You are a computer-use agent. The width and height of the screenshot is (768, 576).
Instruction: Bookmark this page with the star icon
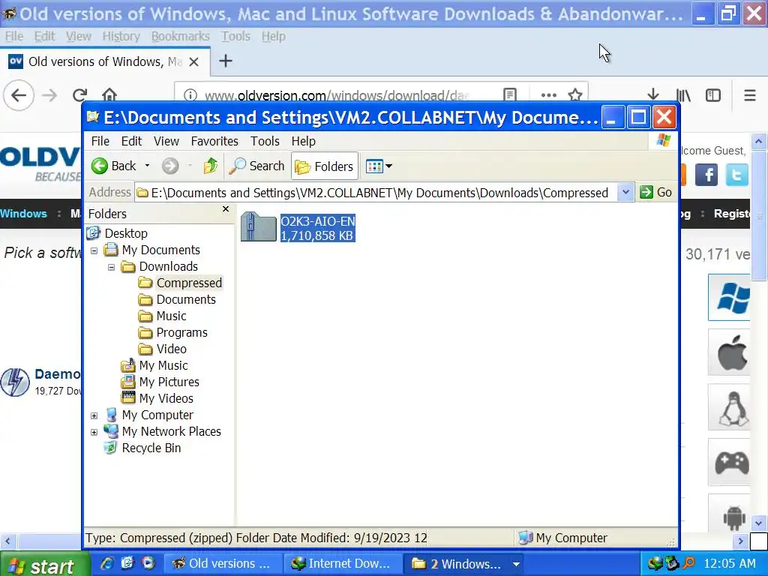click(575, 95)
